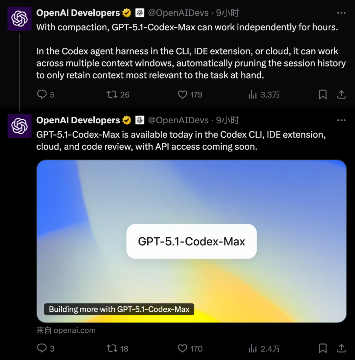
Task: Retweet the tweet showing 26 reposts
Action: pos(113,94)
